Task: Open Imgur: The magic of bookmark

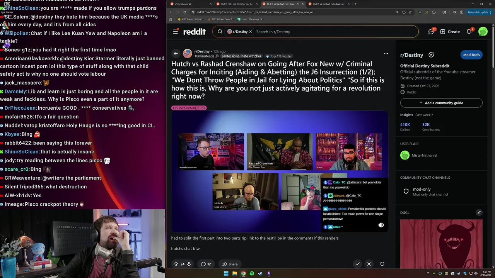Action: tap(251, 19)
